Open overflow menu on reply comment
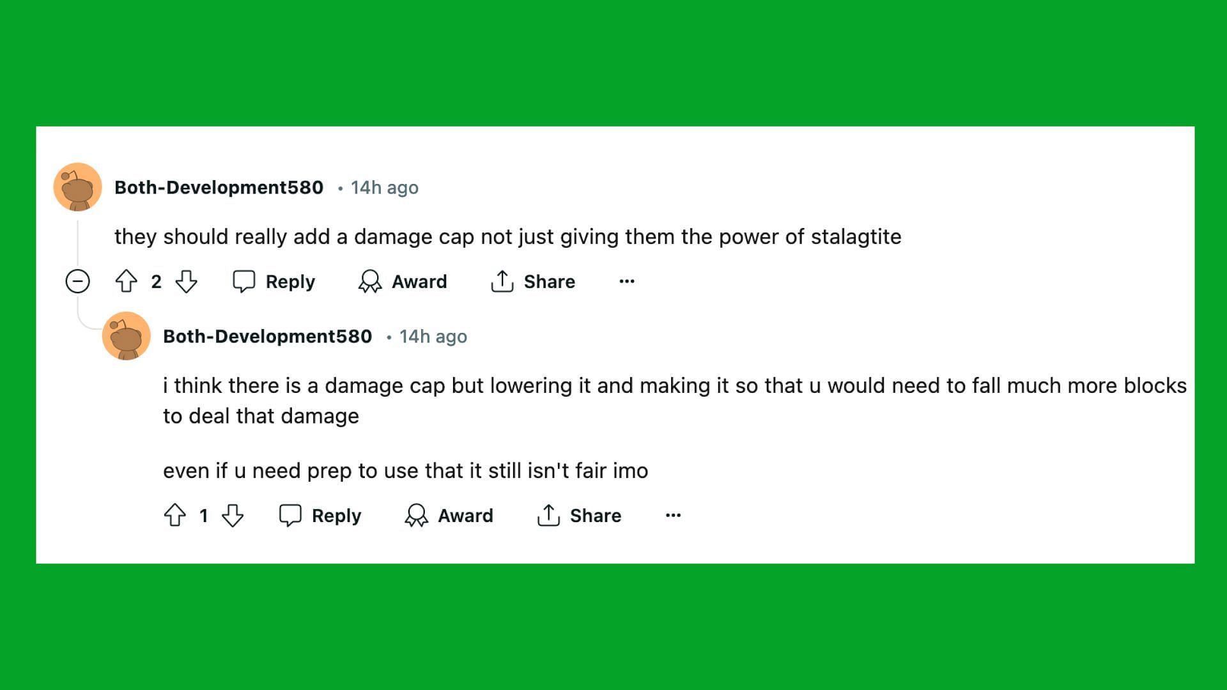The image size is (1227, 690). [x=674, y=515]
